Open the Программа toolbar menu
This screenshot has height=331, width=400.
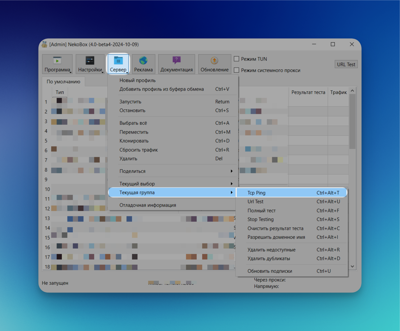[x=57, y=64]
